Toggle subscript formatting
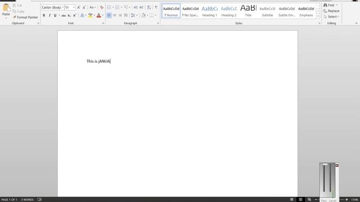This screenshot has width=360, height=202. (69, 15)
